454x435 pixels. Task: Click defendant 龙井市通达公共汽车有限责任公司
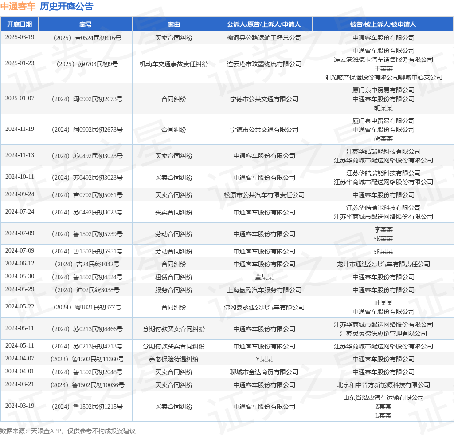pyautogui.click(x=384, y=264)
